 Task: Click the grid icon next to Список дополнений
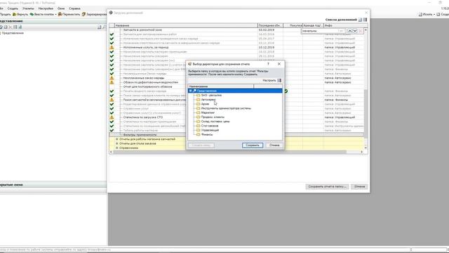[365, 20]
